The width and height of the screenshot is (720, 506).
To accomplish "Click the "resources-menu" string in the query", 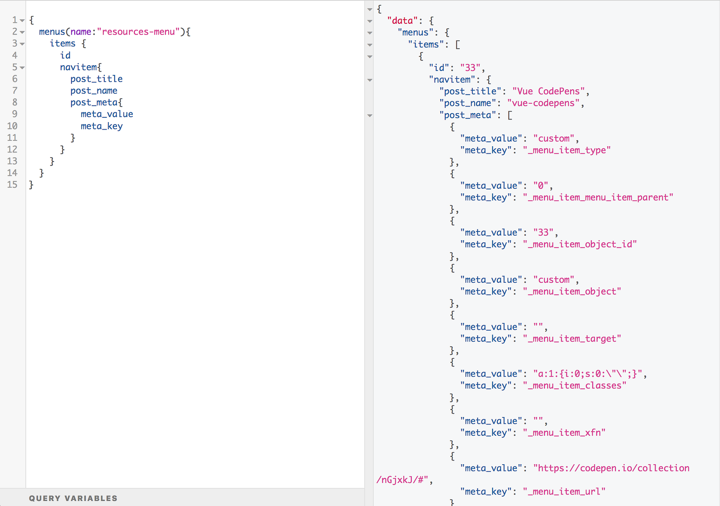I will [x=138, y=32].
